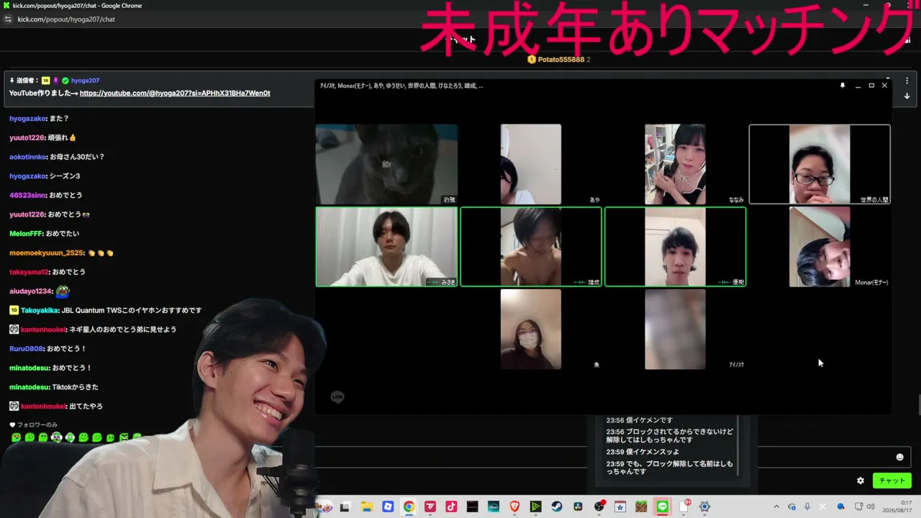
Task: Click username 46523sinn in chat
Action: coord(27,195)
